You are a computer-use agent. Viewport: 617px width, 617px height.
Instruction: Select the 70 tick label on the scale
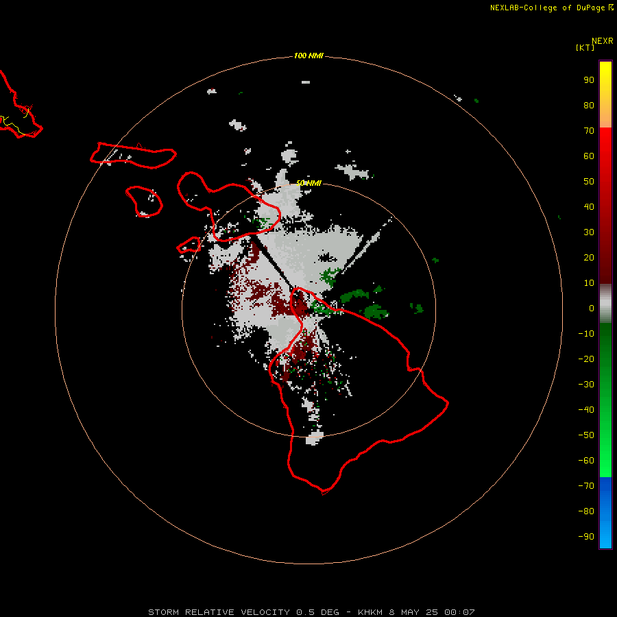(589, 131)
